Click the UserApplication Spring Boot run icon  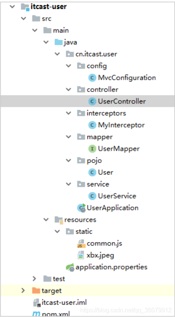(81, 208)
